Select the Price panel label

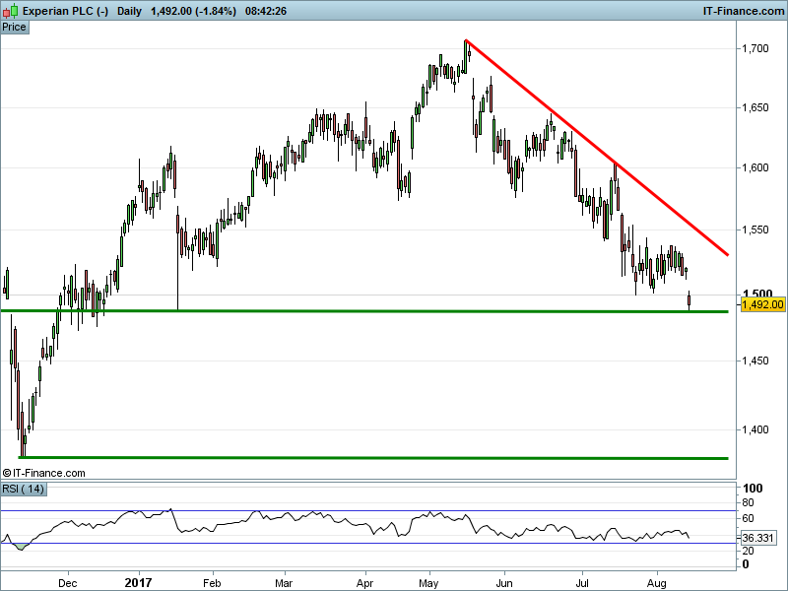(x=14, y=28)
